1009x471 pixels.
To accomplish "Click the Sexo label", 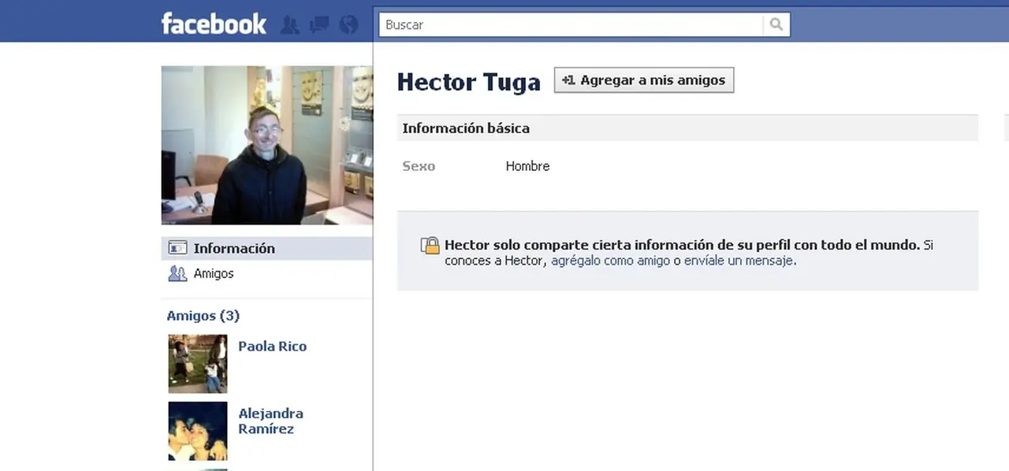I will point(419,166).
